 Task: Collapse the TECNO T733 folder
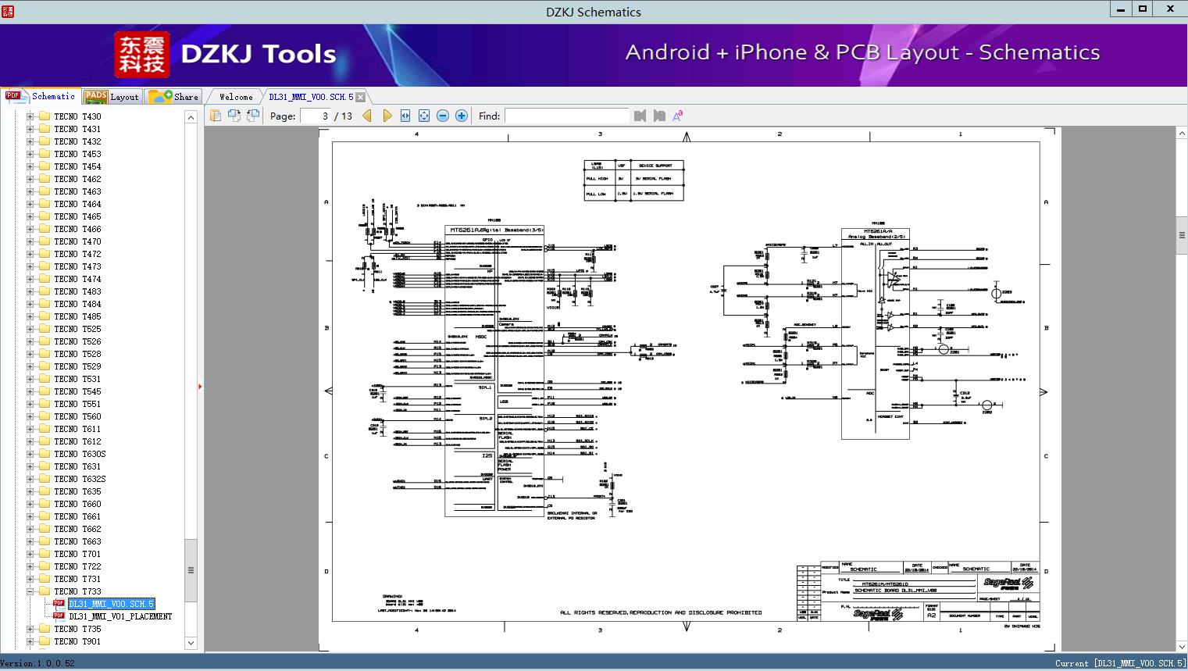point(30,591)
